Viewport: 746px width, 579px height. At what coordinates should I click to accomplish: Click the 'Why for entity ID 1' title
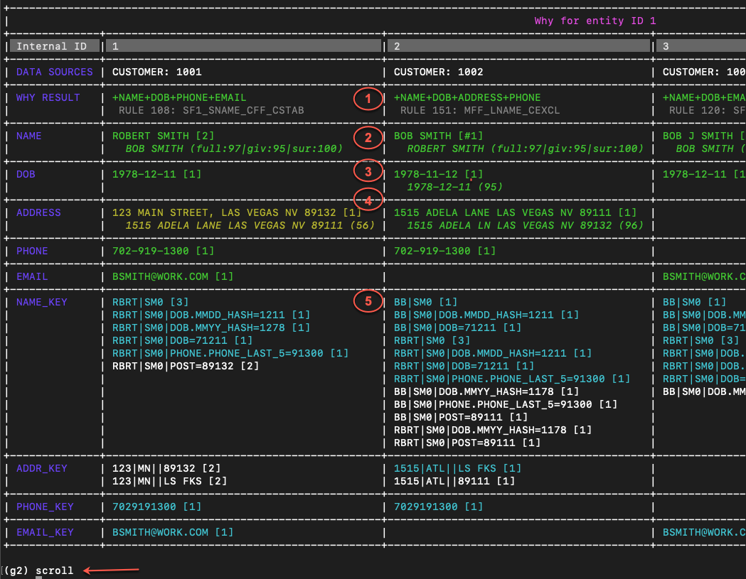(595, 21)
